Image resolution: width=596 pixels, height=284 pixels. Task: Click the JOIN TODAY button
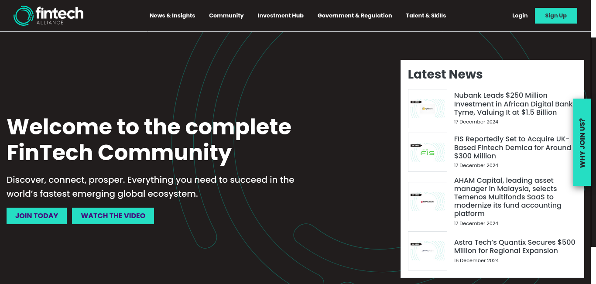[x=37, y=216]
